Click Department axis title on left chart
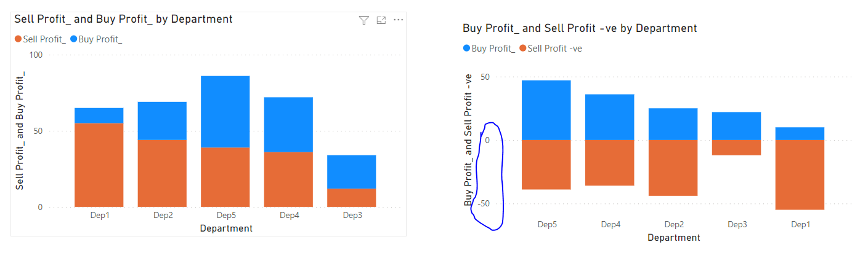Screen dimensions: 868x277 [x=226, y=228]
